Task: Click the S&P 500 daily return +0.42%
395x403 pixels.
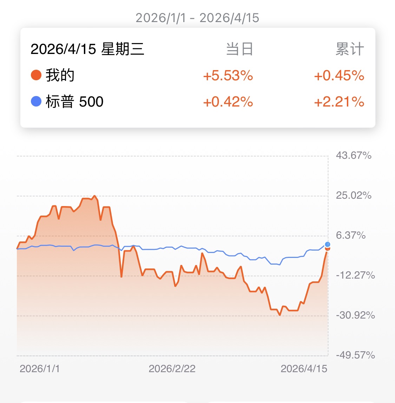Action: pyautogui.click(x=228, y=102)
